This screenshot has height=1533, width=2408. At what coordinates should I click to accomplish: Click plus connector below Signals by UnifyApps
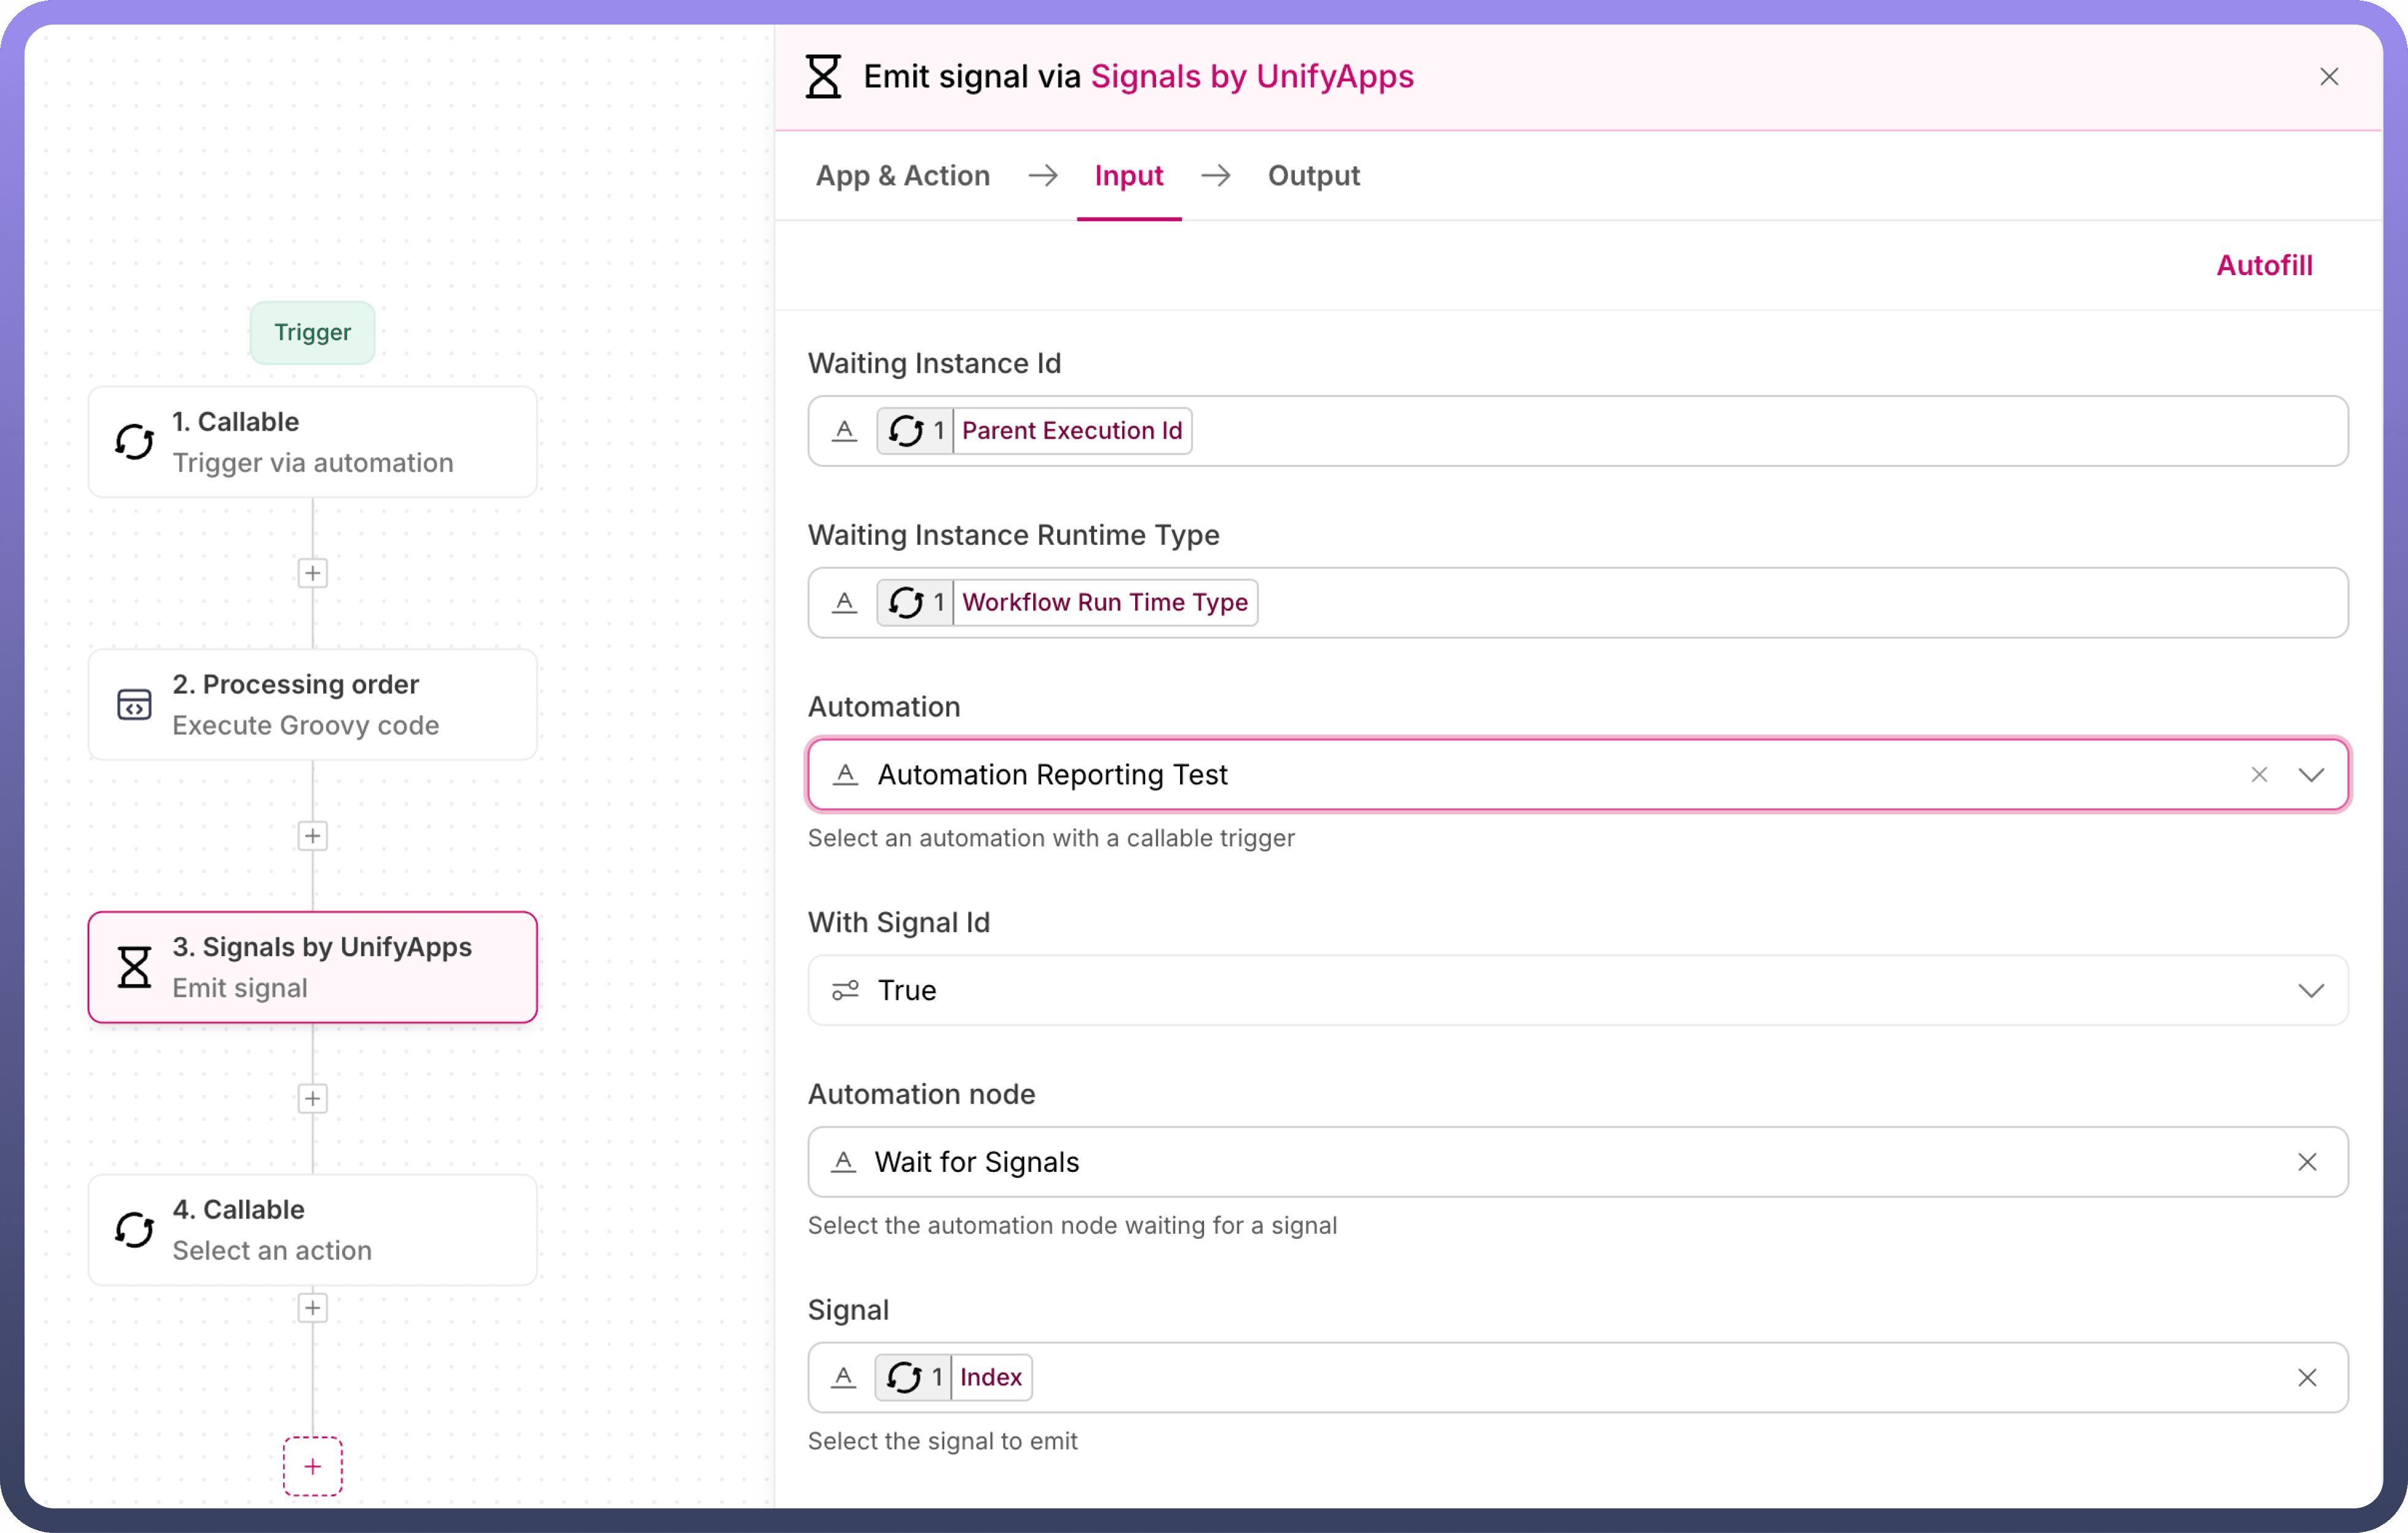click(x=312, y=1098)
